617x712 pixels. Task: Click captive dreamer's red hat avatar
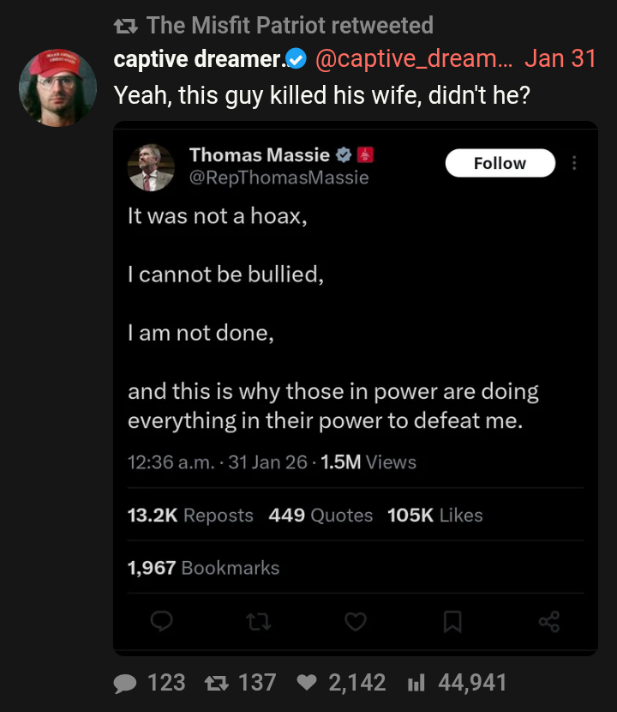(57, 87)
